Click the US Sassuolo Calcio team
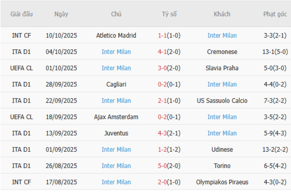 (222, 101)
